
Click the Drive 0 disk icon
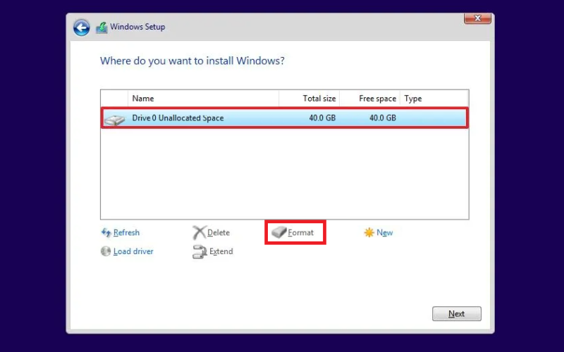(115, 119)
